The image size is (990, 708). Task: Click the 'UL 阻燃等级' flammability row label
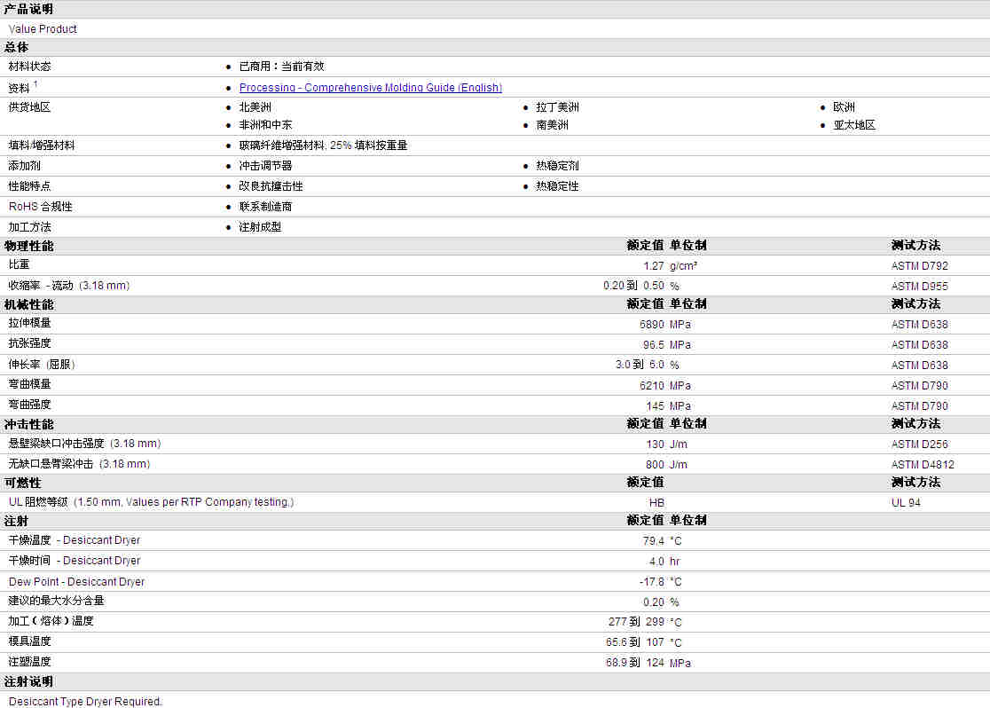[151, 502]
